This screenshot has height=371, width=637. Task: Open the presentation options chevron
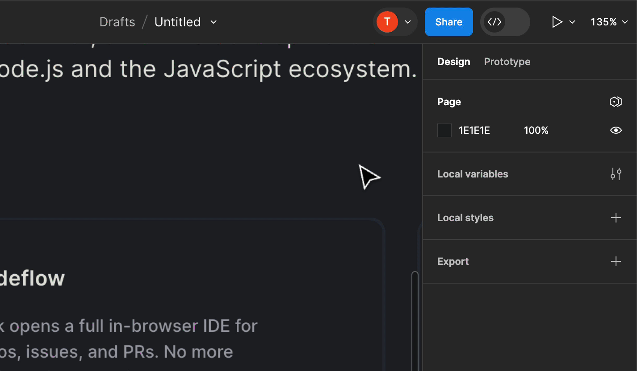click(x=572, y=21)
